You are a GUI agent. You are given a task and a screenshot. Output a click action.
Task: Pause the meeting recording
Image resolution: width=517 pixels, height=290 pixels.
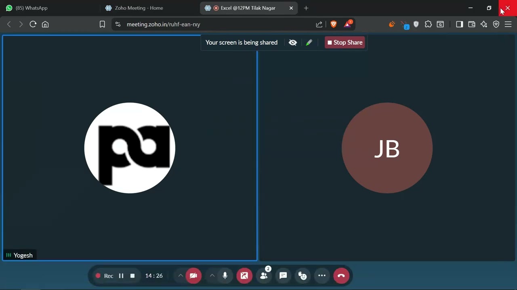point(121,276)
